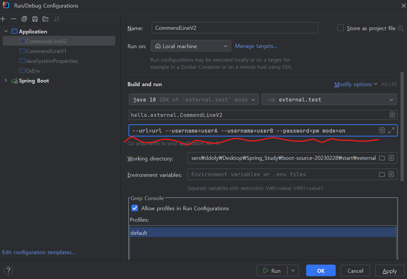Open help question mark button

[8, 270]
